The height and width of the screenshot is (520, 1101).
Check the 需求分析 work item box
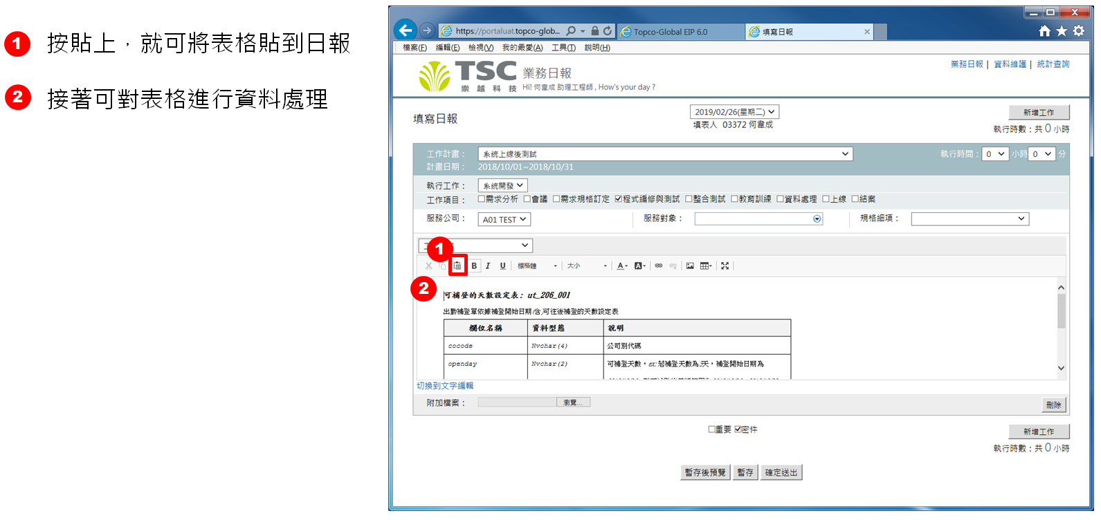(482, 199)
